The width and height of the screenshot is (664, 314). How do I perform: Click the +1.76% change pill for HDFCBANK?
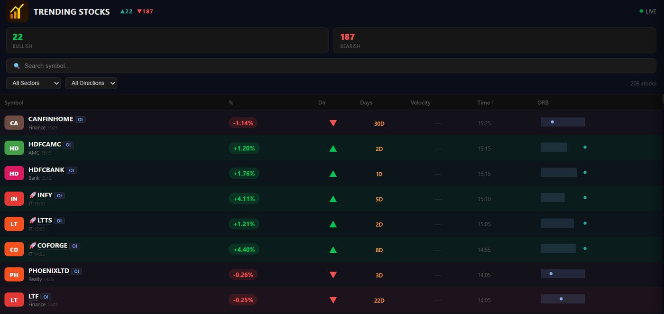pyautogui.click(x=244, y=174)
